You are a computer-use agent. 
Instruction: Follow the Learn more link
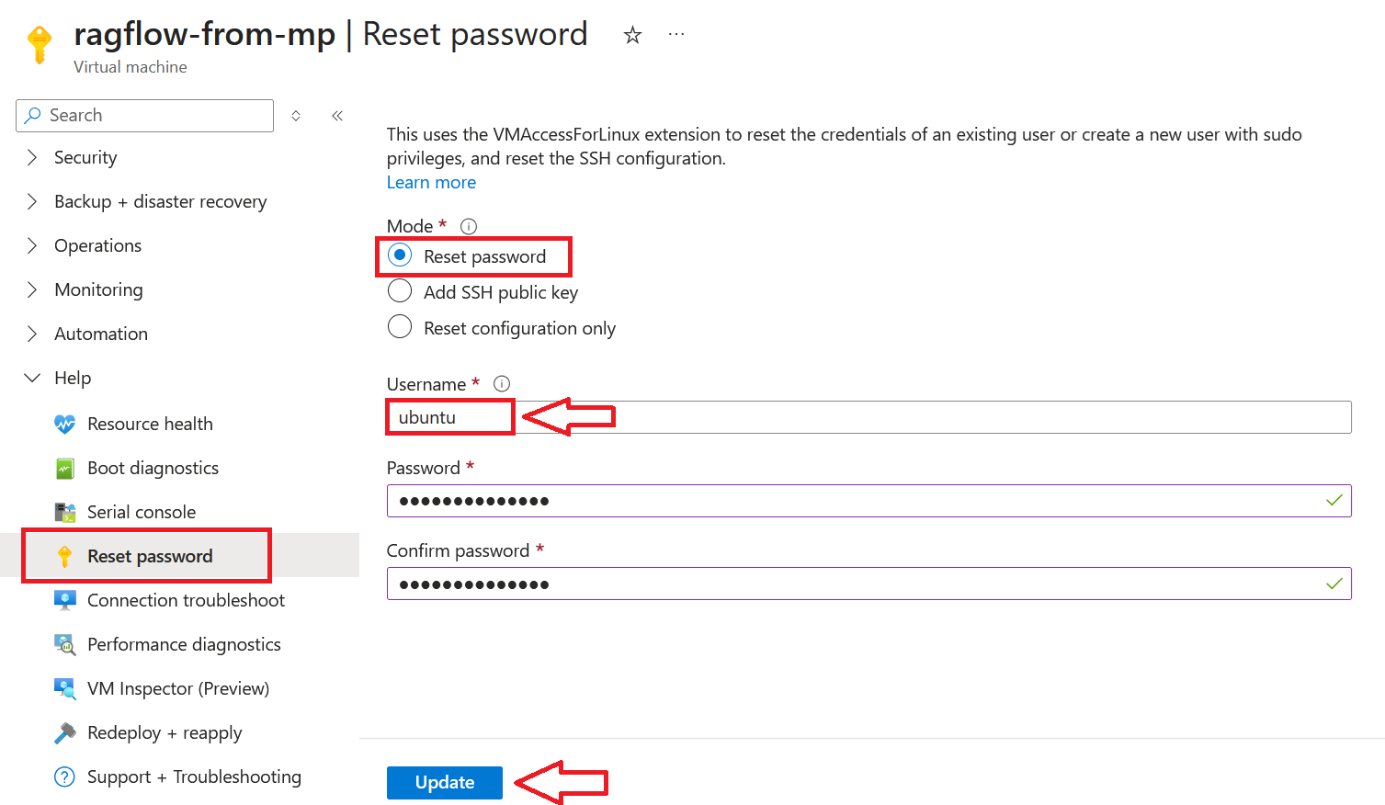click(431, 182)
